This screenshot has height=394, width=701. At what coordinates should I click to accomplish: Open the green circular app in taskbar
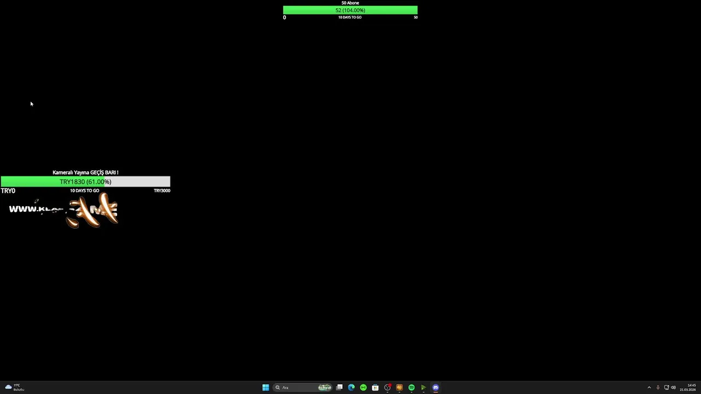[363, 387]
